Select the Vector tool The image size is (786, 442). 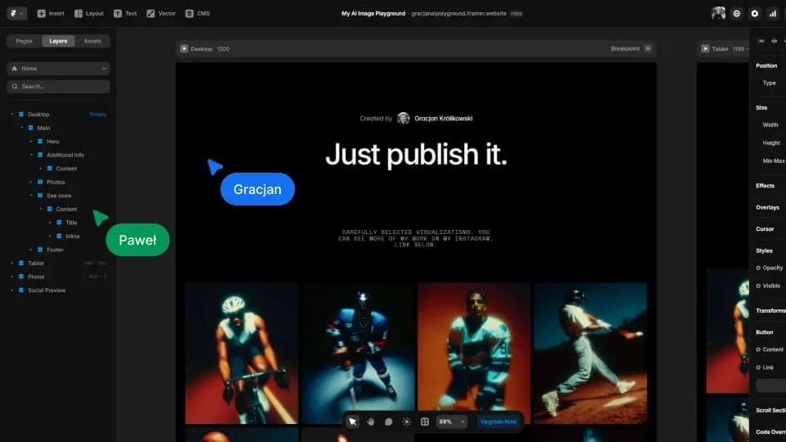point(161,14)
